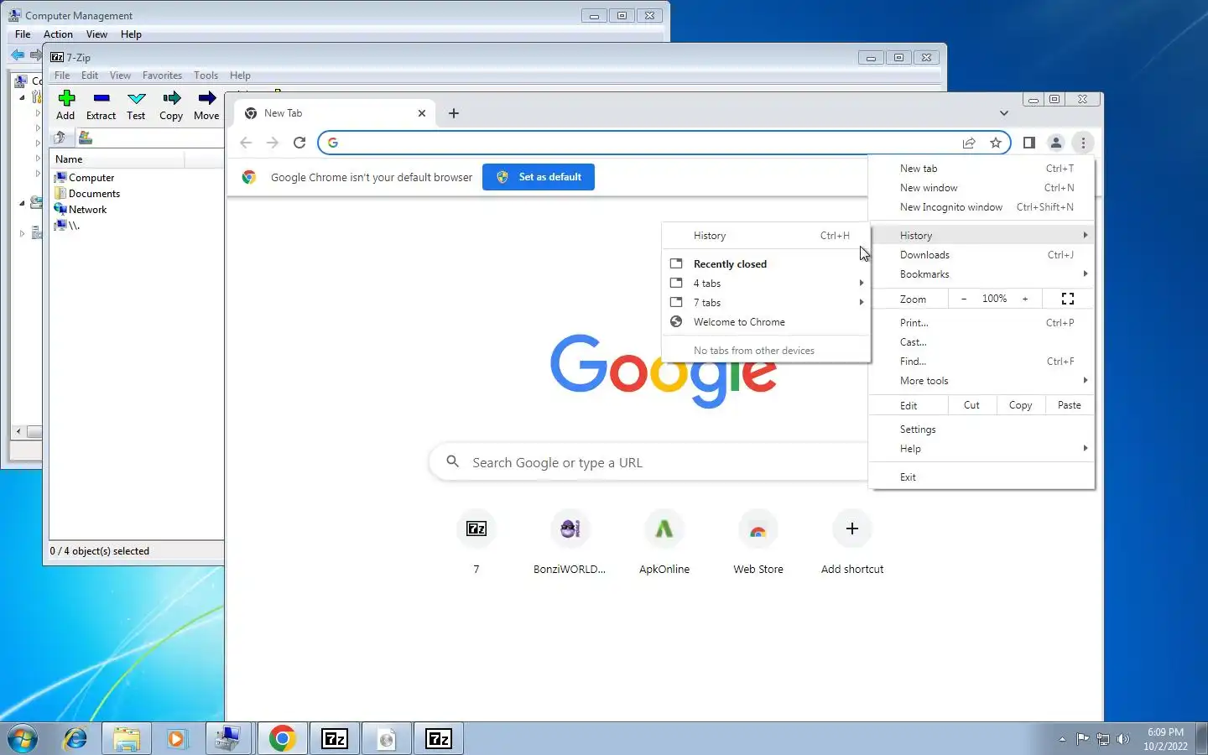Decrease zoom with the minus button
The width and height of the screenshot is (1208, 755).
(x=964, y=299)
